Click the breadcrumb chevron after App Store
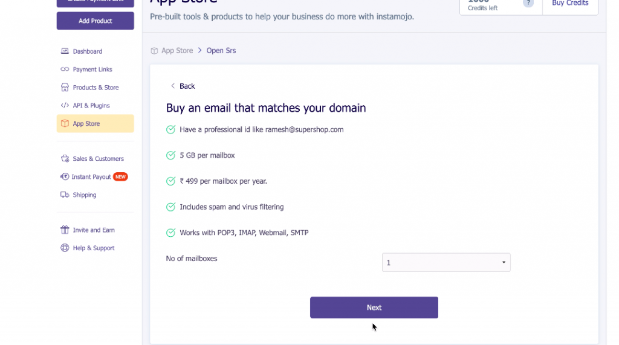 click(x=199, y=51)
